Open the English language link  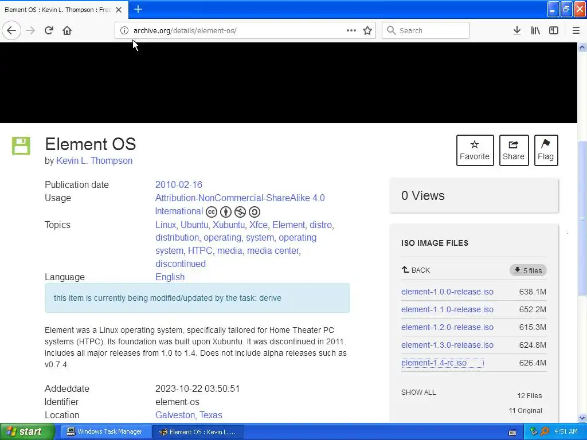170,277
